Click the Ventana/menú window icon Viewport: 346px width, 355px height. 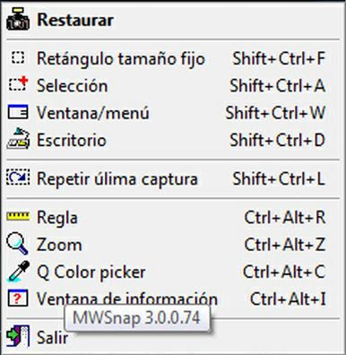tap(18, 112)
